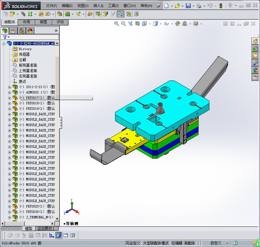
Task: Open the DisplayManager color ball tab
Action: pos(30,31)
